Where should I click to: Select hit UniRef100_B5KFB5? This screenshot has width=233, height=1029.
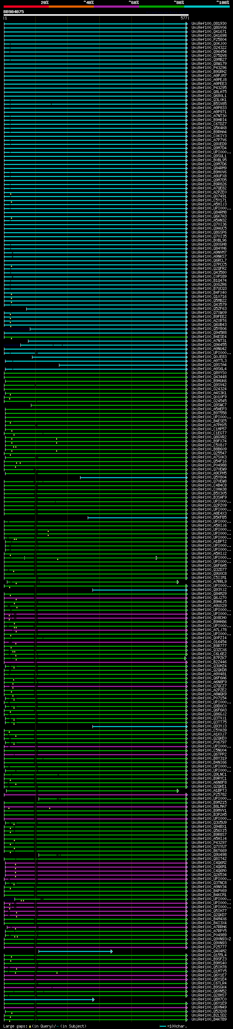(x=209, y=517)
